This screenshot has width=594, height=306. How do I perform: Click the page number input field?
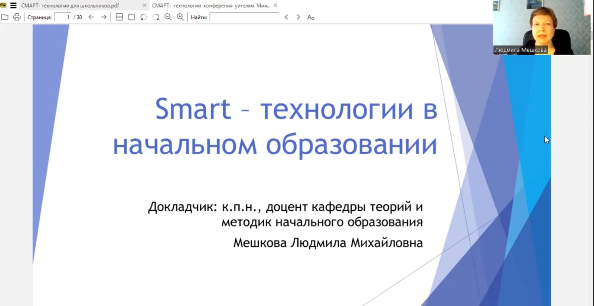(63, 17)
